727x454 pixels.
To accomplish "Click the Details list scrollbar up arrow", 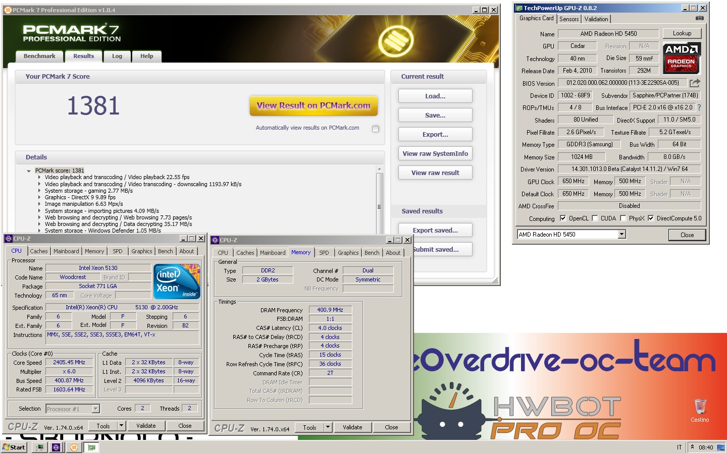I will pyautogui.click(x=379, y=169).
